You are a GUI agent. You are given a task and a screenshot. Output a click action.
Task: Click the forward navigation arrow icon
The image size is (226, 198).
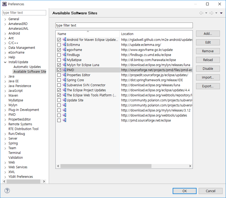click(x=211, y=13)
